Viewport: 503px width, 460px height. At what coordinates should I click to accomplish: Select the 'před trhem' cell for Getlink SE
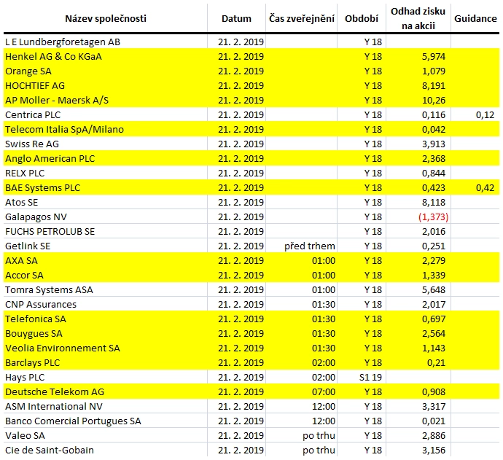pos(310,246)
